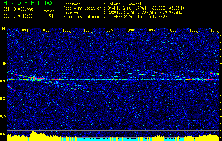
Task: Click the 1840 time axis marker
Action: tap(215, 30)
